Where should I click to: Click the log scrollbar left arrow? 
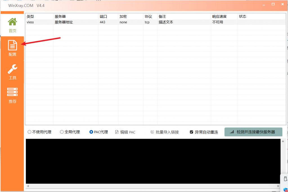point(28,186)
